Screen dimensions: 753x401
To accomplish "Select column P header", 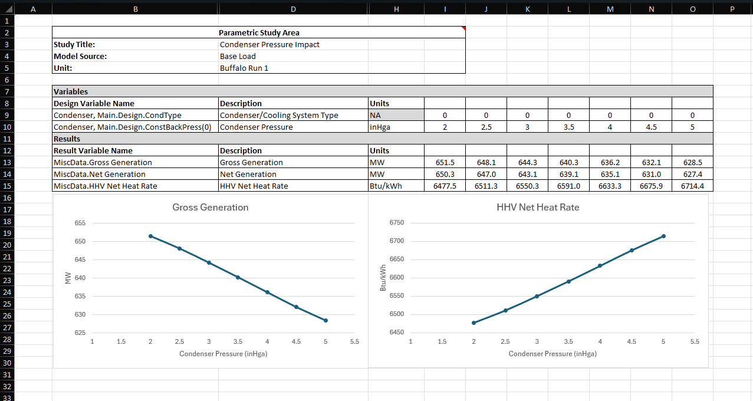I will pyautogui.click(x=732, y=9).
